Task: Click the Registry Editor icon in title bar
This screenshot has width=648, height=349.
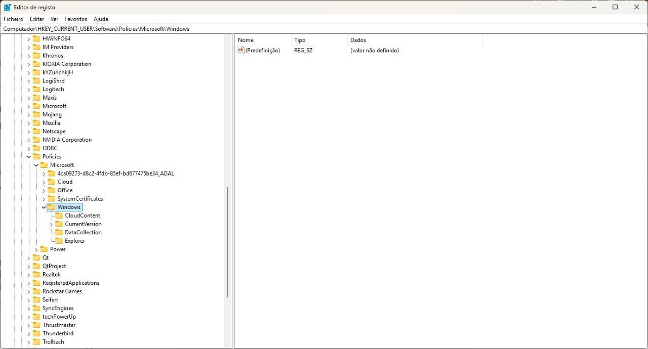Action: coord(8,7)
